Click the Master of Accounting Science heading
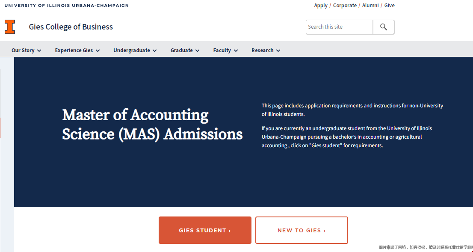 [x=152, y=125]
